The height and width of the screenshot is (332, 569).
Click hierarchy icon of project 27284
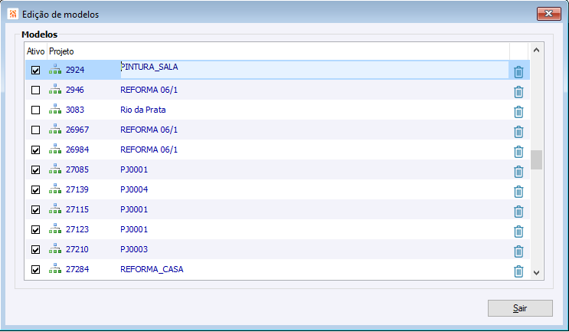pos(55,269)
